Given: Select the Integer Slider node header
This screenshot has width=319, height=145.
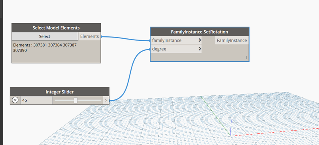Looking at the screenshot, I should click(x=59, y=92).
